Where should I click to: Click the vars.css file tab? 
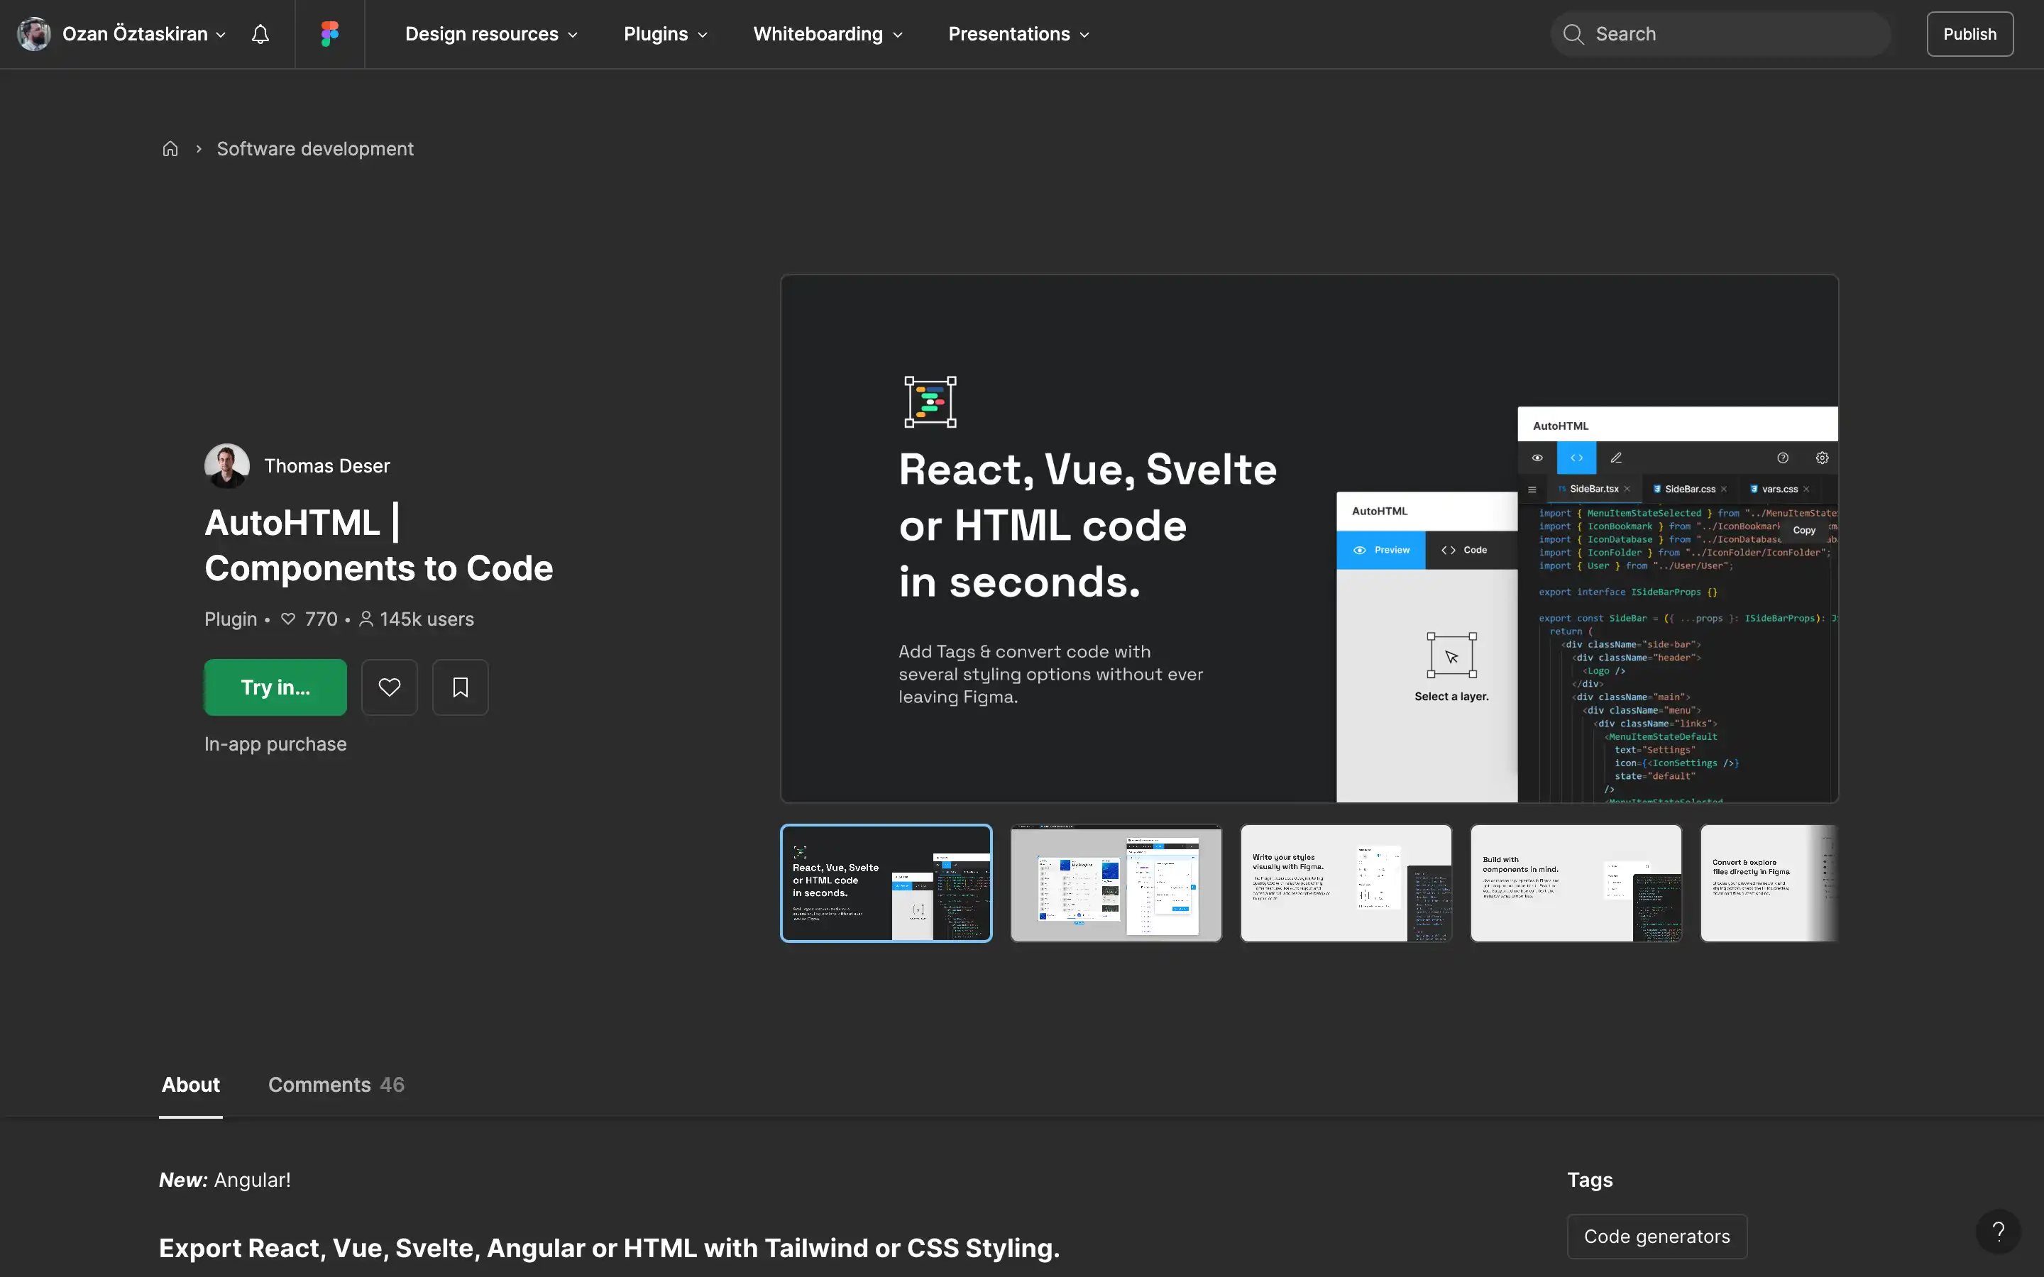[x=1779, y=489]
